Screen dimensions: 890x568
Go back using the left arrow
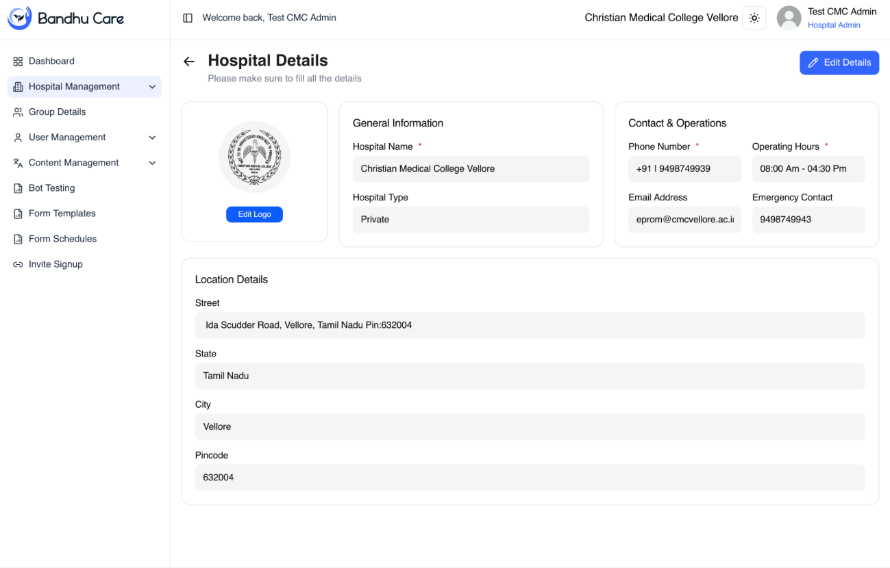(189, 62)
